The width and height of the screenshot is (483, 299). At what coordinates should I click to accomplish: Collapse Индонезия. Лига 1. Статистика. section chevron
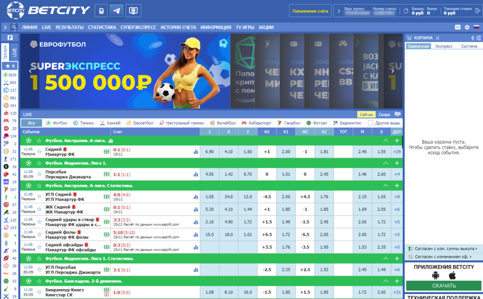coord(385,258)
